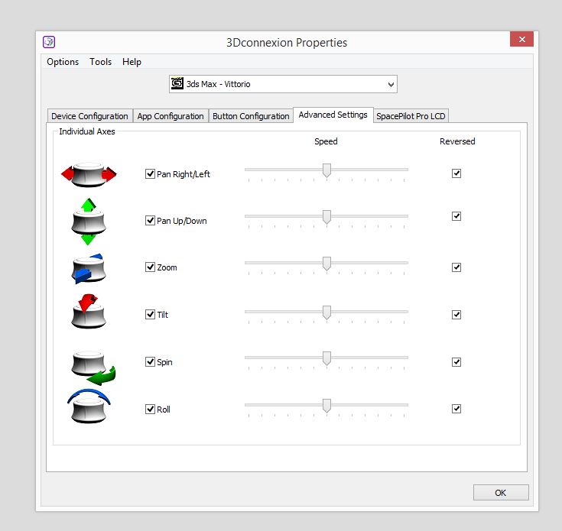The image size is (562, 531).
Task: Click the 3Dconnexion title bar app icon
Action: click(49, 42)
